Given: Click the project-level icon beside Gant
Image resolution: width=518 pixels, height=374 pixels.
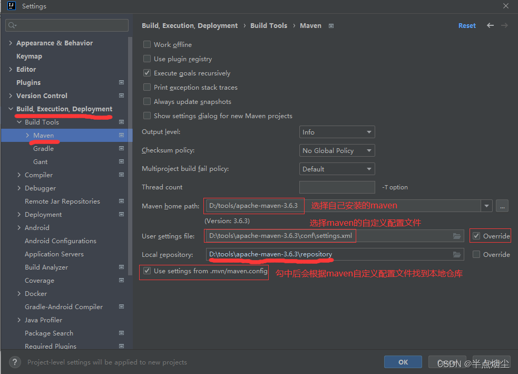Looking at the screenshot, I should 122,162.
